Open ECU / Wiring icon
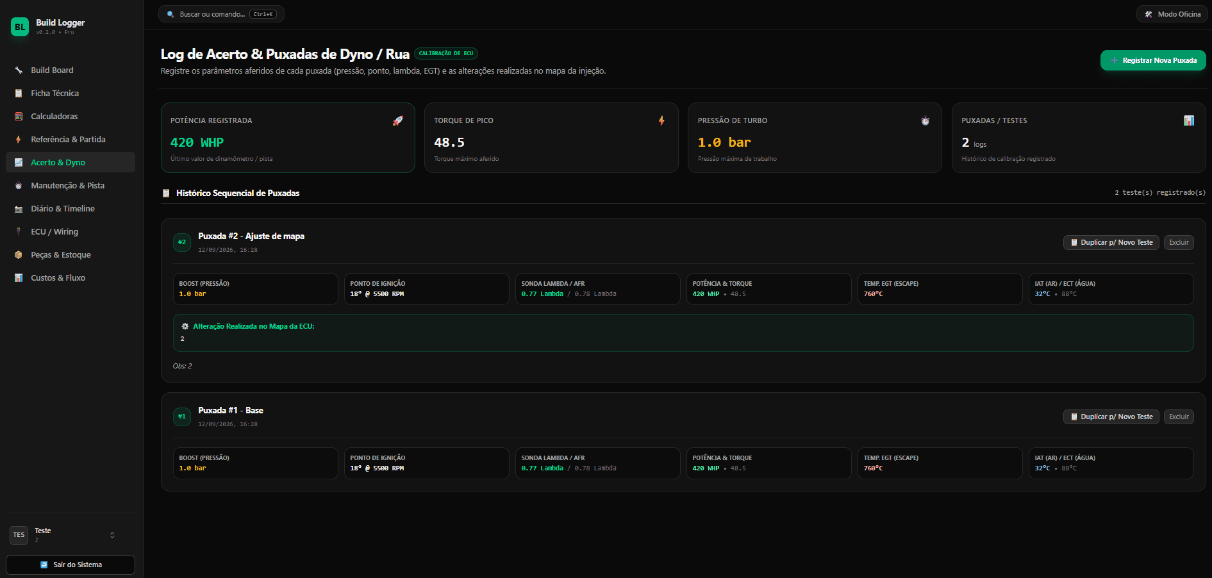The height and width of the screenshot is (578, 1212). click(x=19, y=232)
